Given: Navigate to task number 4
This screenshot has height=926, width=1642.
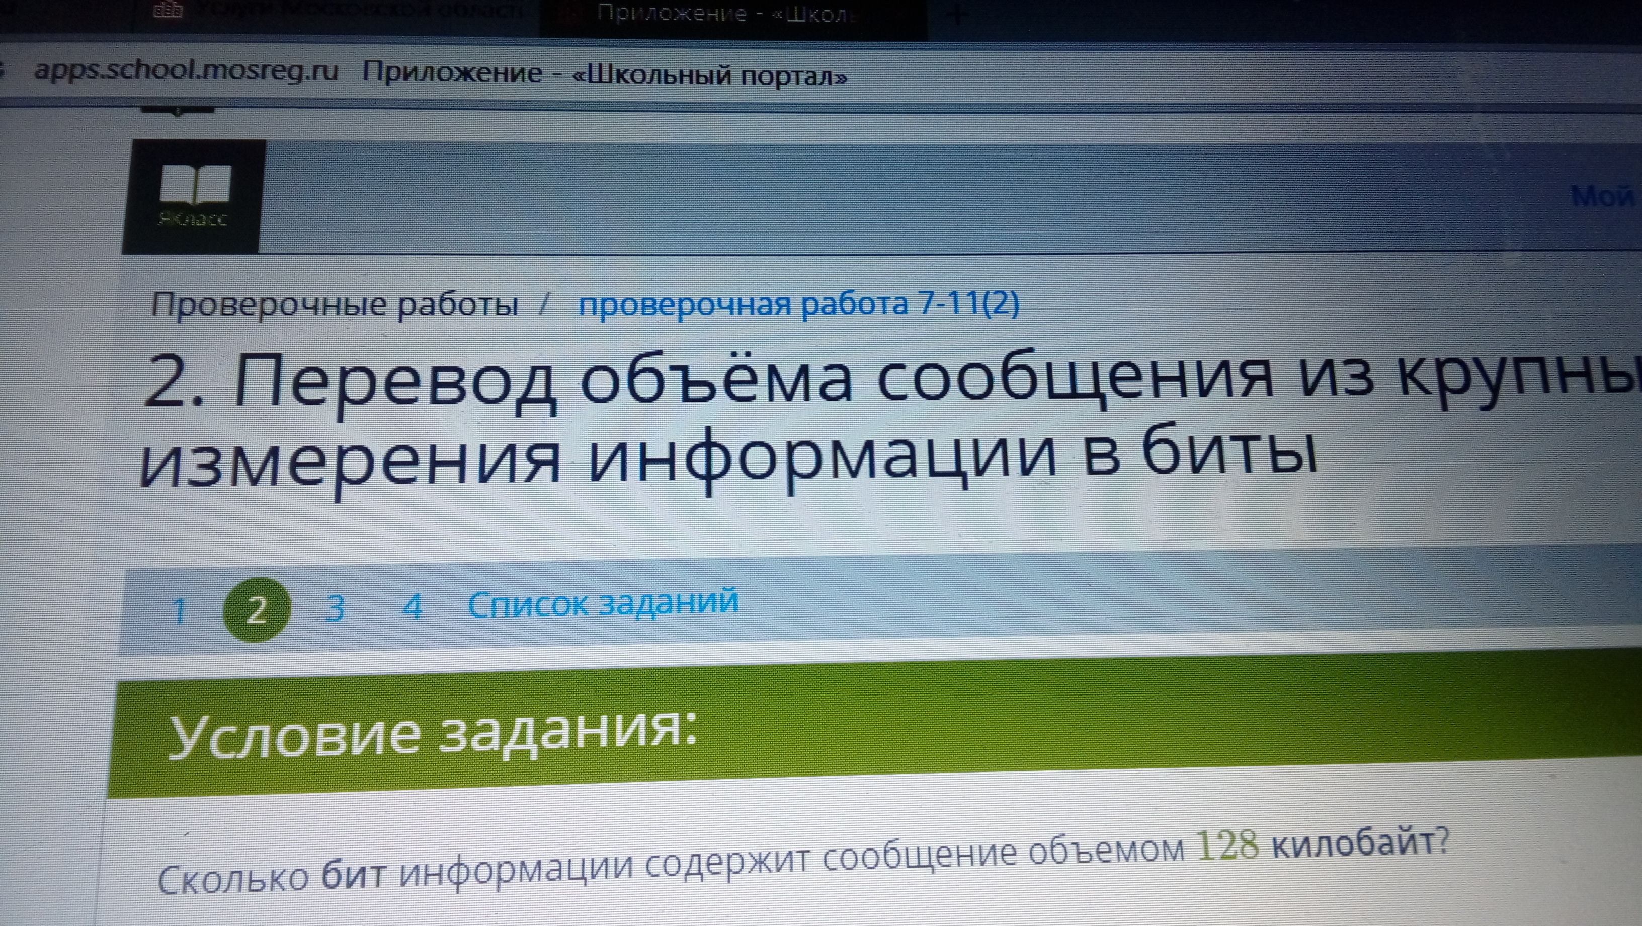Looking at the screenshot, I should tap(413, 606).
